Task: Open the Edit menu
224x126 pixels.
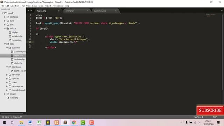Action: coord(7,6)
